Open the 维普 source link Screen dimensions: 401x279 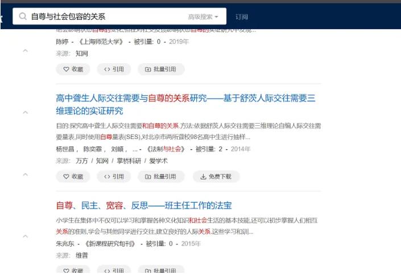pyautogui.click(x=82, y=256)
